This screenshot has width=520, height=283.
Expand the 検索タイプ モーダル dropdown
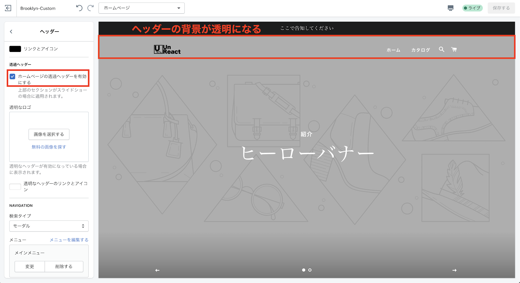49,226
